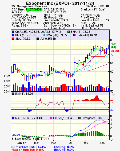Click the green Divergence legend swatch
Screen dimensions: 120x151
(x=79, y=118)
